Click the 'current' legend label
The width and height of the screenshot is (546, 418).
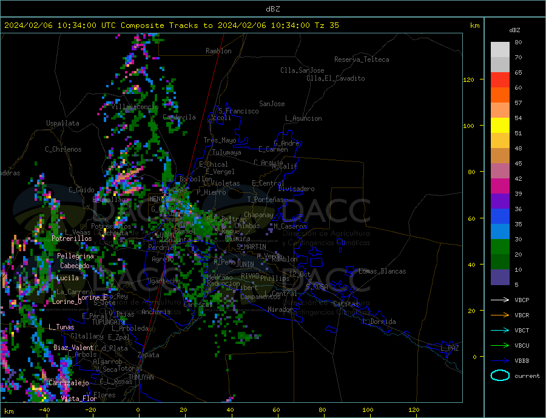point(527,376)
